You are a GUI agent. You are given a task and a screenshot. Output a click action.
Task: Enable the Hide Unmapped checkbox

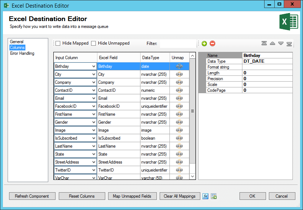[x=93, y=43]
